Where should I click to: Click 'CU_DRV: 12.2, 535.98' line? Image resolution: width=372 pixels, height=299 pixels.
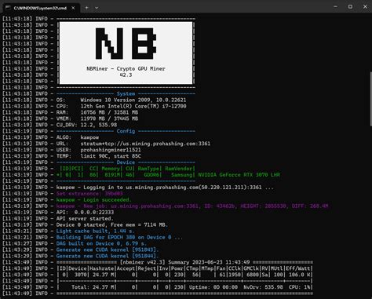pos(86,125)
